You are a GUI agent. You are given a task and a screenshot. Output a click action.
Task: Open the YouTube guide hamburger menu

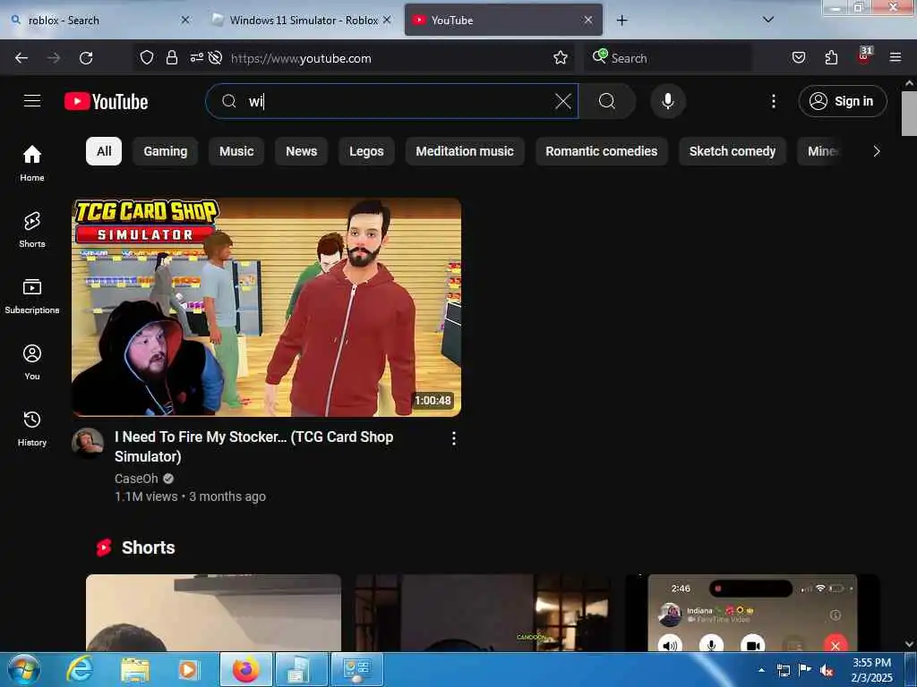32,101
